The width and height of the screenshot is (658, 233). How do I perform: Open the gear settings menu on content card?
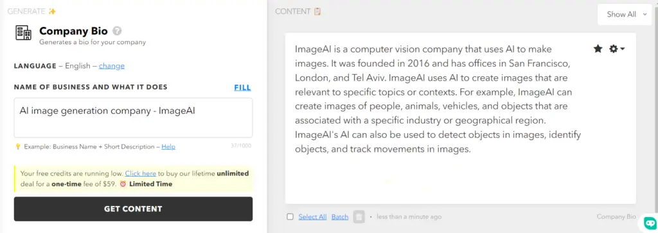click(x=616, y=49)
